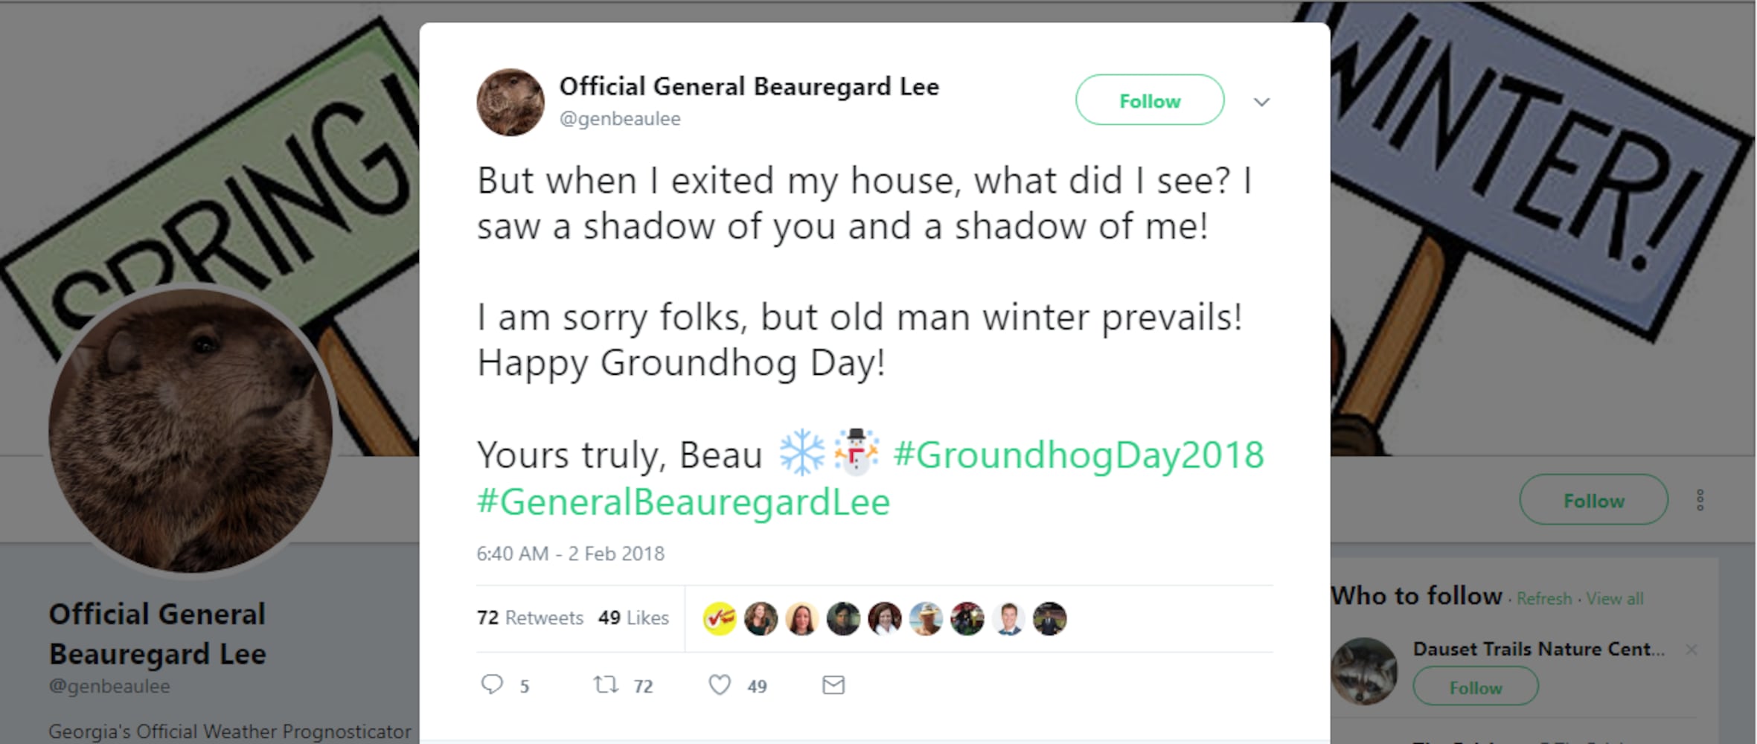Send tweet via direct message envelope
Image resolution: width=1757 pixels, height=744 pixels.
click(833, 684)
